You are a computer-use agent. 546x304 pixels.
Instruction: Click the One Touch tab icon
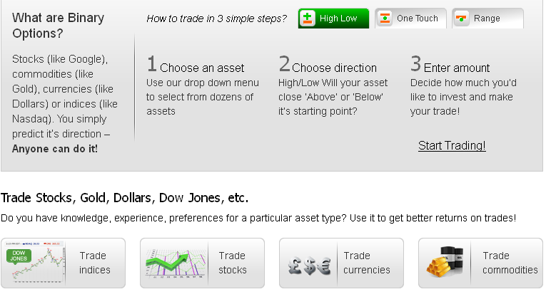385,19
